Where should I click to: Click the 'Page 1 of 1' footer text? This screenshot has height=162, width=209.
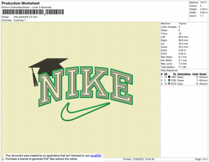pyautogui.click(x=201, y=159)
